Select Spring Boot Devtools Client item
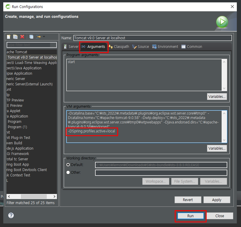The image size is (241, 227). (x=27, y=170)
